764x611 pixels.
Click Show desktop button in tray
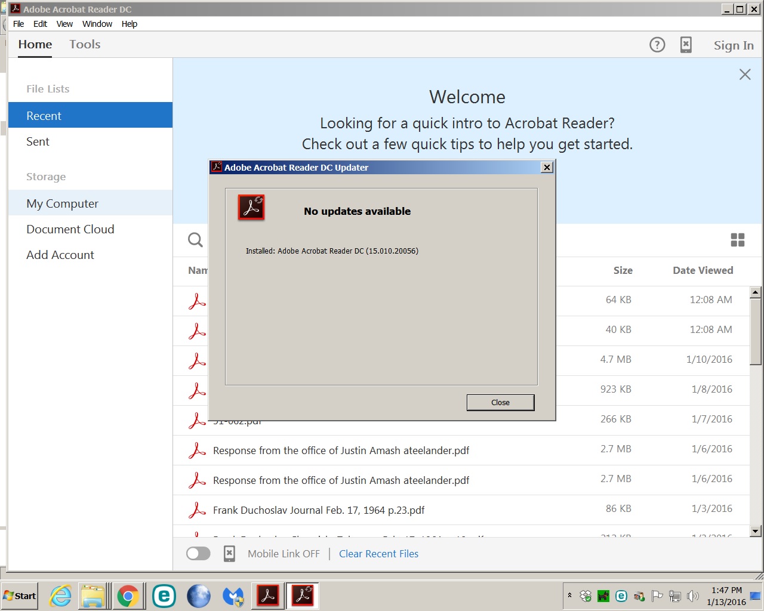[x=756, y=595]
